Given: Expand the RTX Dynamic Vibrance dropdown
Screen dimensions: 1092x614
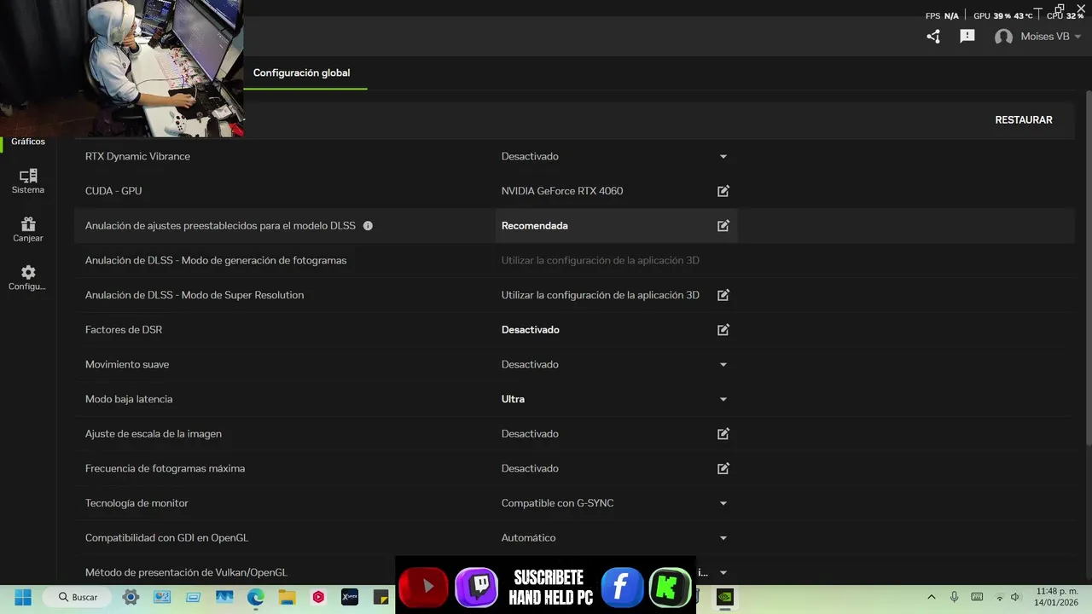Looking at the screenshot, I should (x=723, y=157).
